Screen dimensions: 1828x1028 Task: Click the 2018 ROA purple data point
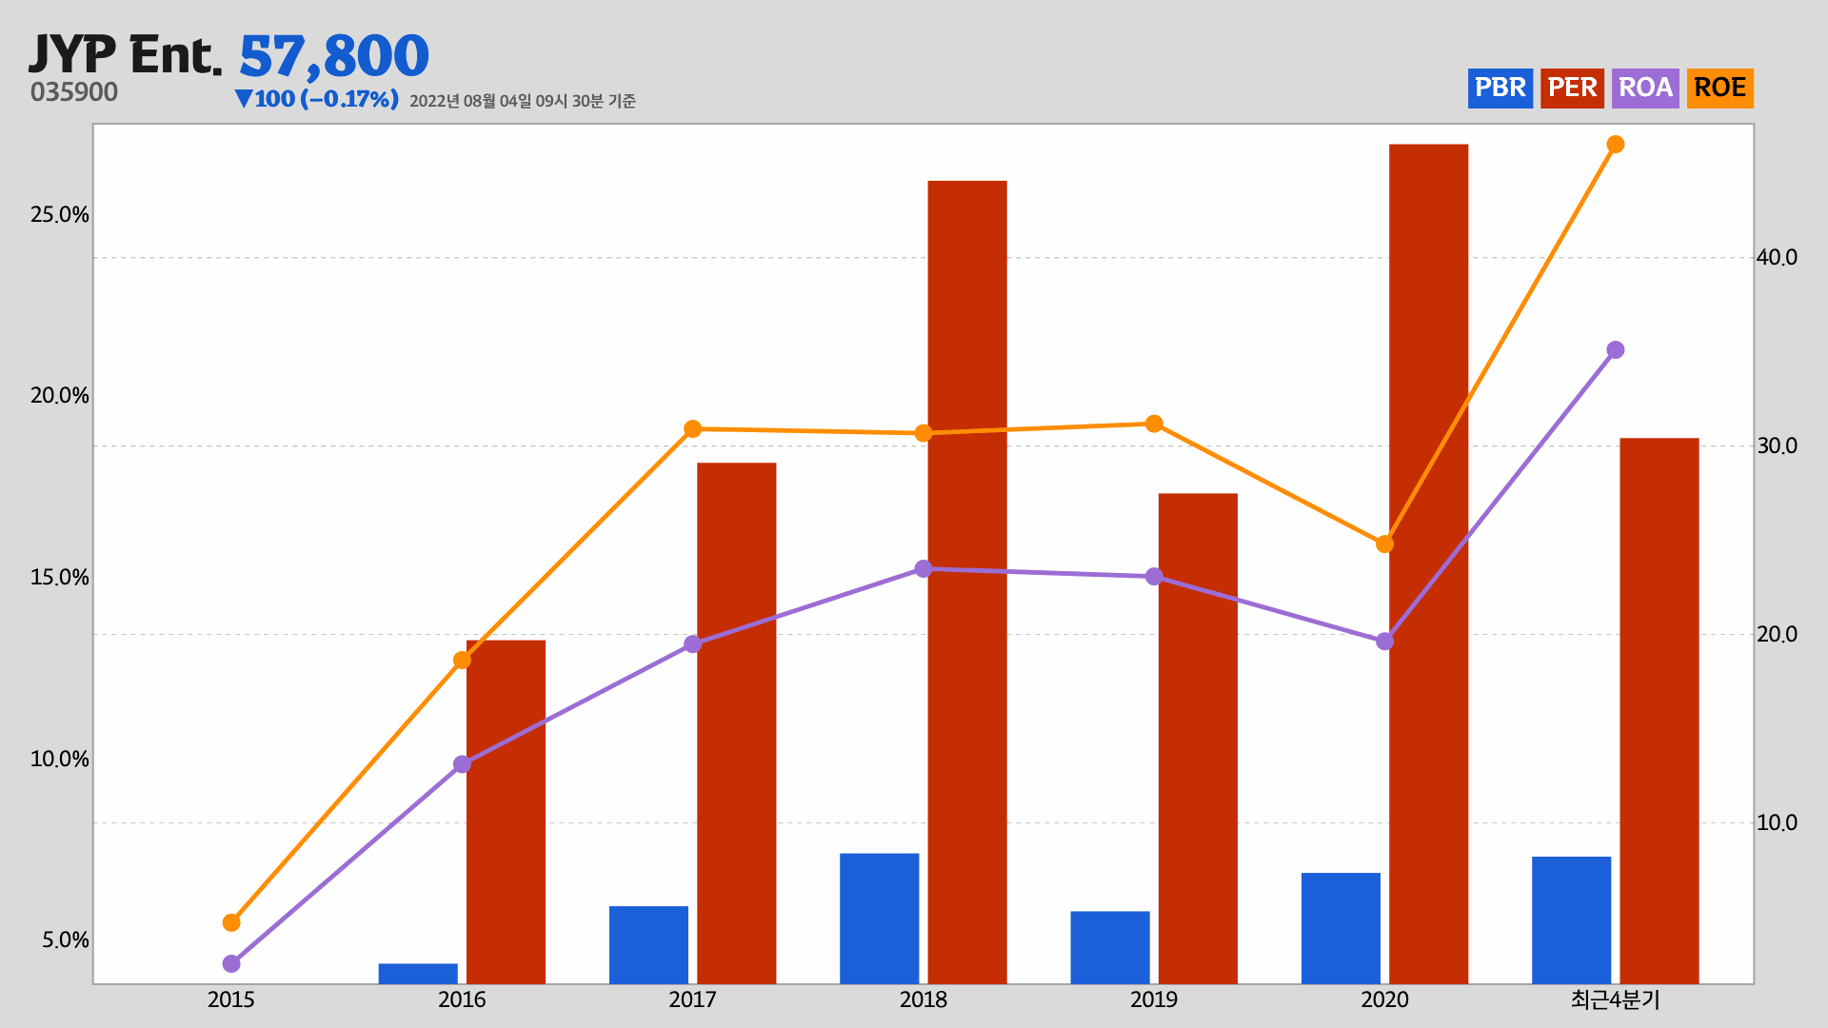tap(924, 569)
